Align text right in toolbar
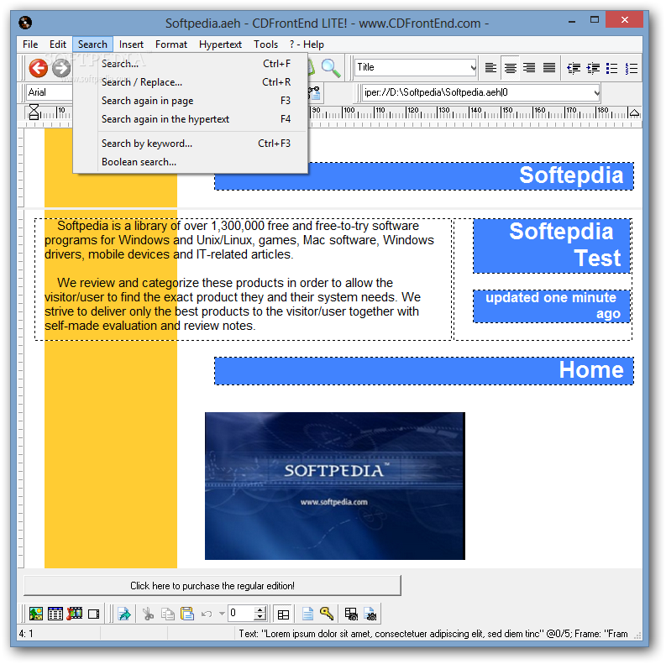The height and width of the screenshot is (664, 666). 529,68
